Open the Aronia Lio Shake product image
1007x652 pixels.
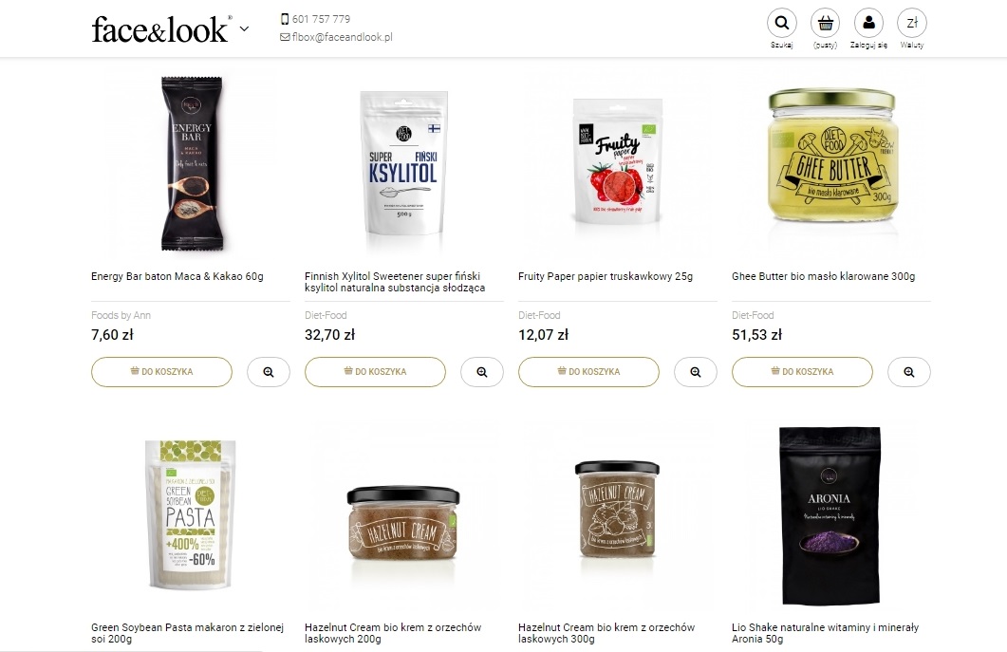[830, 515]
